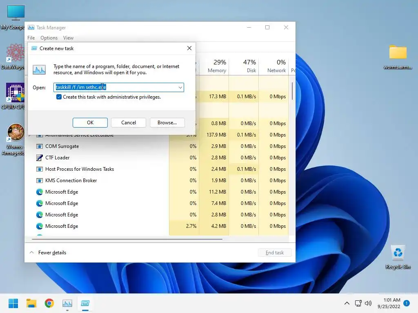Close the Create new task dialog
The width and height of the screenshot is (418, 313).
click(x=189, y=48)
